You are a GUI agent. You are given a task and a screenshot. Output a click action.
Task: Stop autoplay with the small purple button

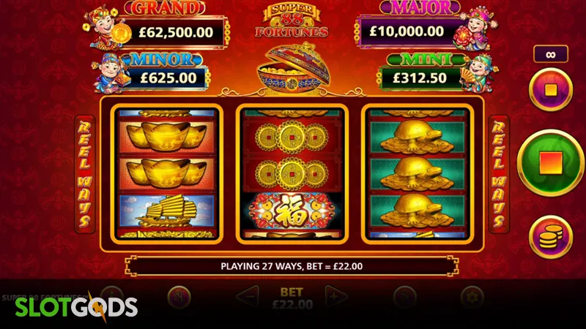tap(551, 89)
